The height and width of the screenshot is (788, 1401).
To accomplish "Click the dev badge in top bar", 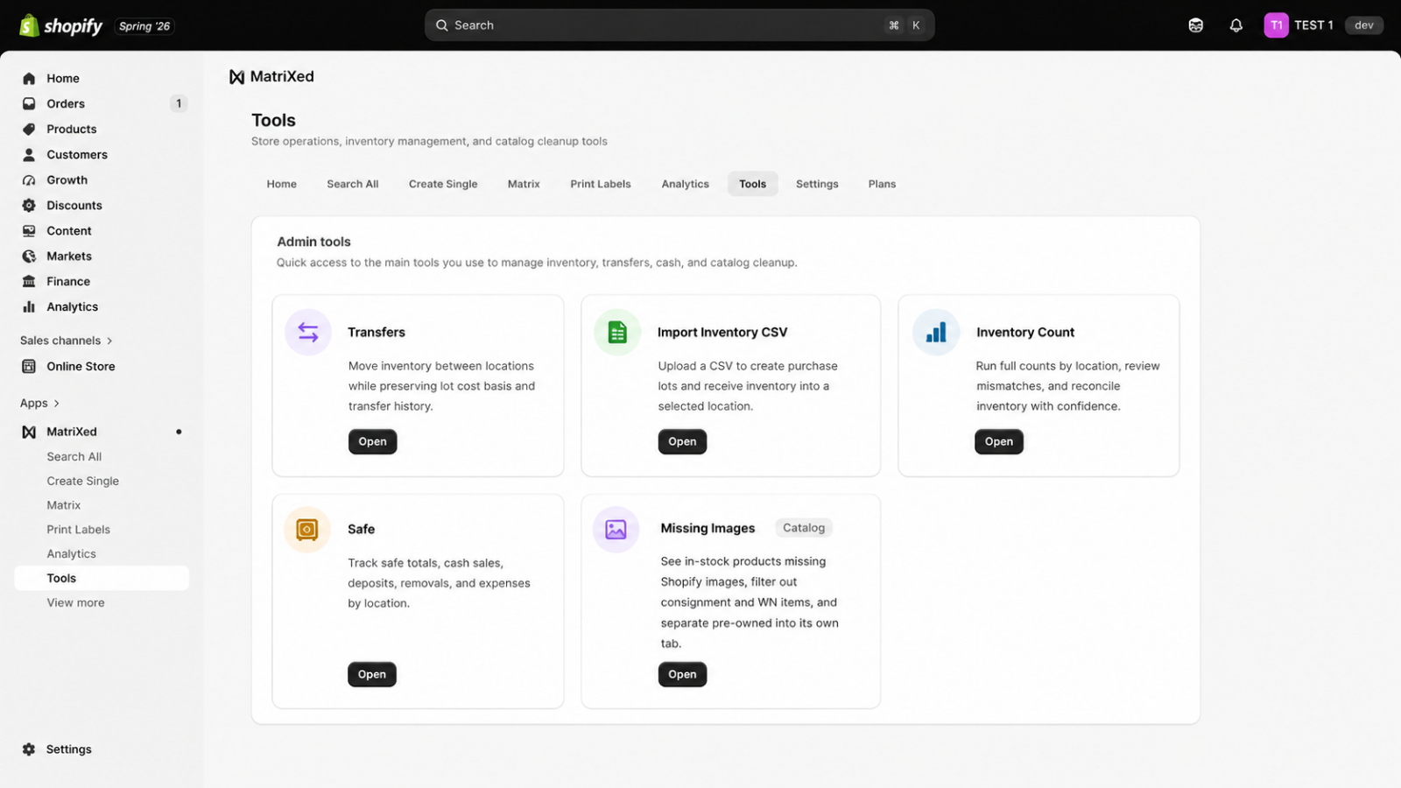I will pos(1364,25).
